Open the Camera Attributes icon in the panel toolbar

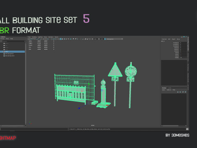(33, 39)
